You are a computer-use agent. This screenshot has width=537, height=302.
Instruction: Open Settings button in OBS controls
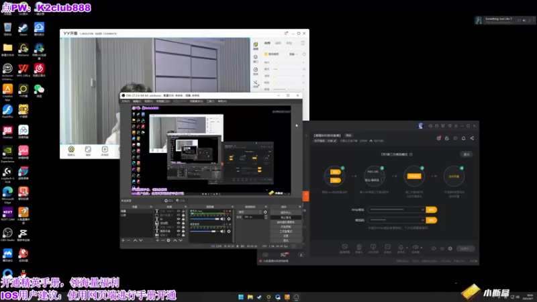click(286, 236)
